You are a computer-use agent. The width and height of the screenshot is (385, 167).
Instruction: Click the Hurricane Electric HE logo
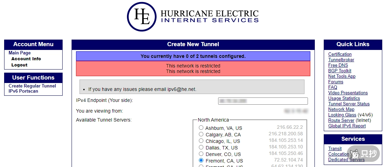pyautogui.click(x=143, y=17)
